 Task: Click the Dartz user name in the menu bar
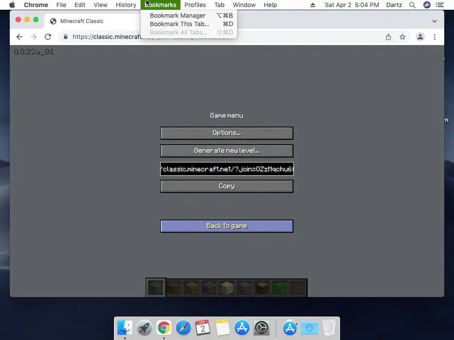point(394,5)
